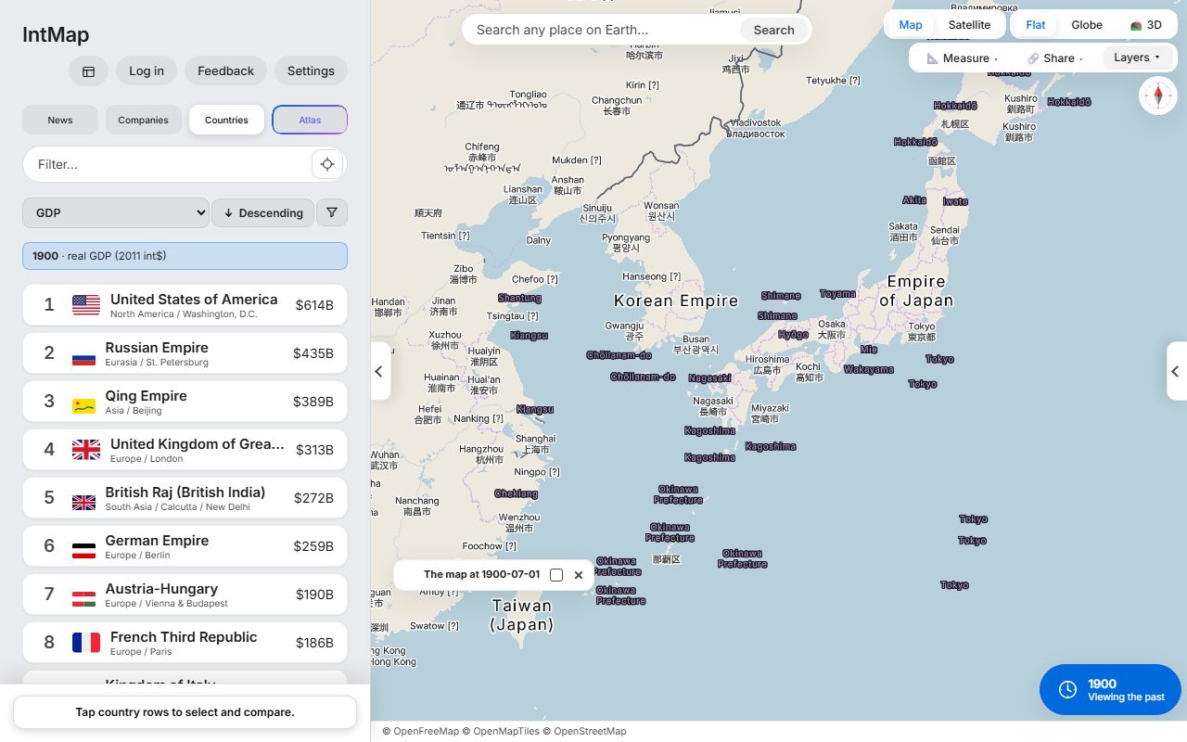The image size is (1187, 742).
Task: Open the Companies tab
Action: coord(144,120)
